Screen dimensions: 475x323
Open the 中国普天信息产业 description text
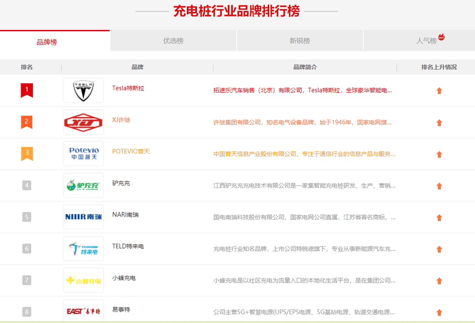tap(304, 154)
